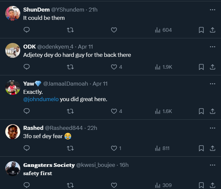
Task: Share Rashed's tweet
Action: coord(212,148)
